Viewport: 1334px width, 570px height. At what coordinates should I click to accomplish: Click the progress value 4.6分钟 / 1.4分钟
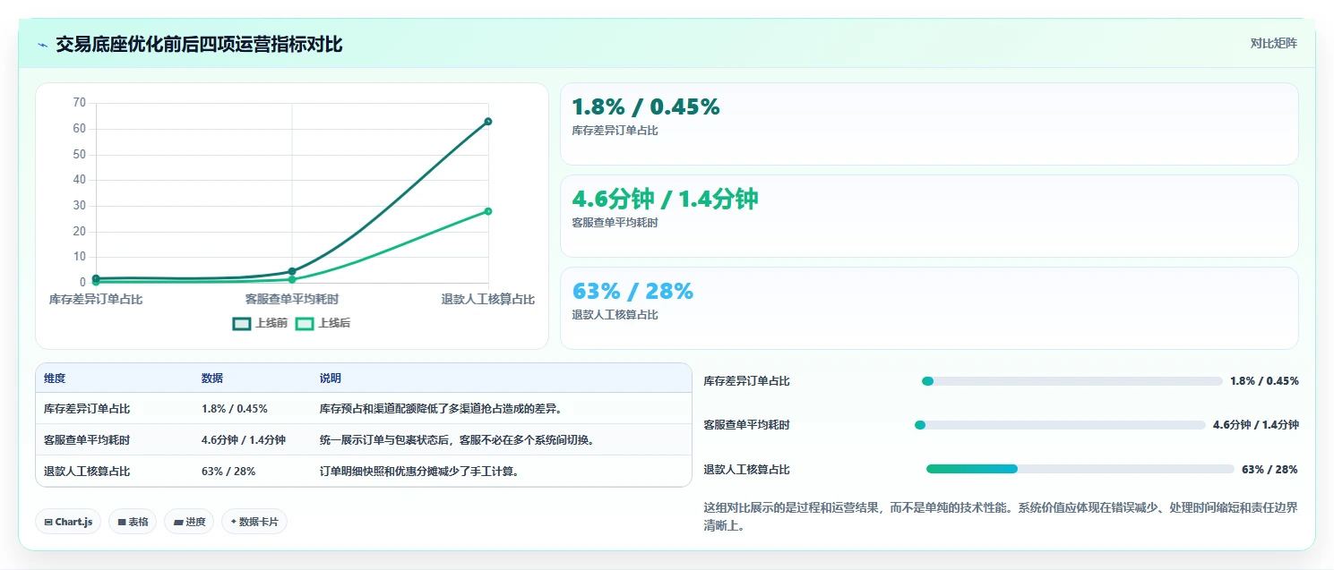tap(1256, 425)
